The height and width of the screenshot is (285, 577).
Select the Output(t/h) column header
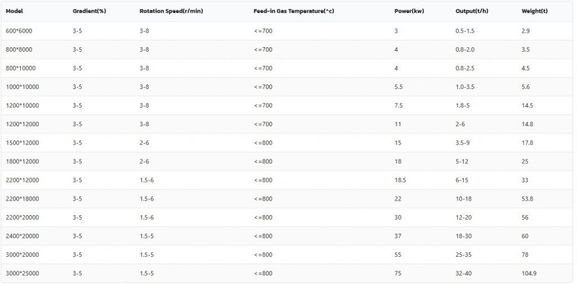tap(471, 11)
